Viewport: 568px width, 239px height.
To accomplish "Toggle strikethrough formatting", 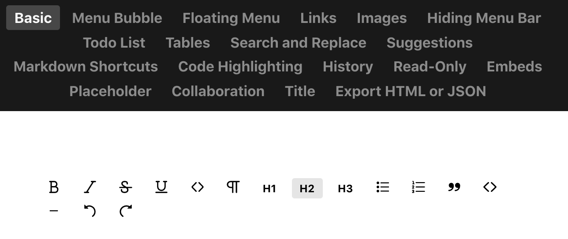I will pyautogui.click(x=126, y=187).
